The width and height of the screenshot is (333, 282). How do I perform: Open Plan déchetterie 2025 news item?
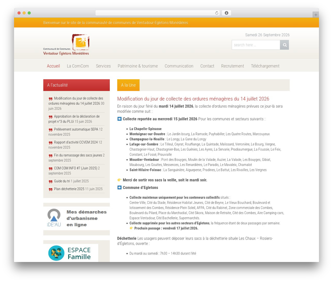pos(69,189)
